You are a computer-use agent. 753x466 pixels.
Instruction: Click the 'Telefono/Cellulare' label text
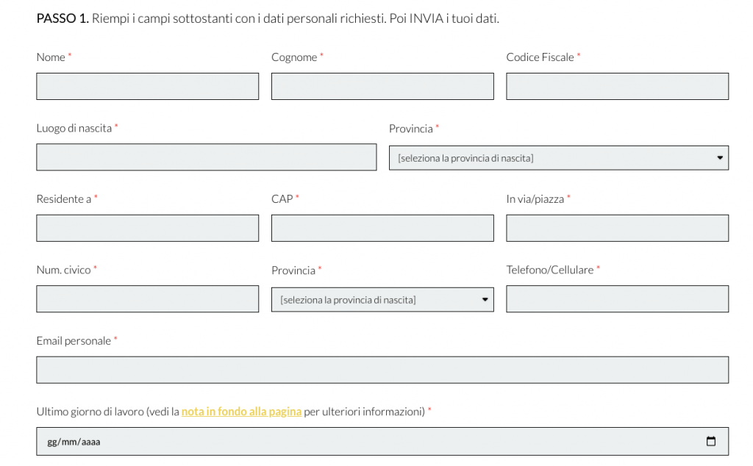tap(549, 270)
